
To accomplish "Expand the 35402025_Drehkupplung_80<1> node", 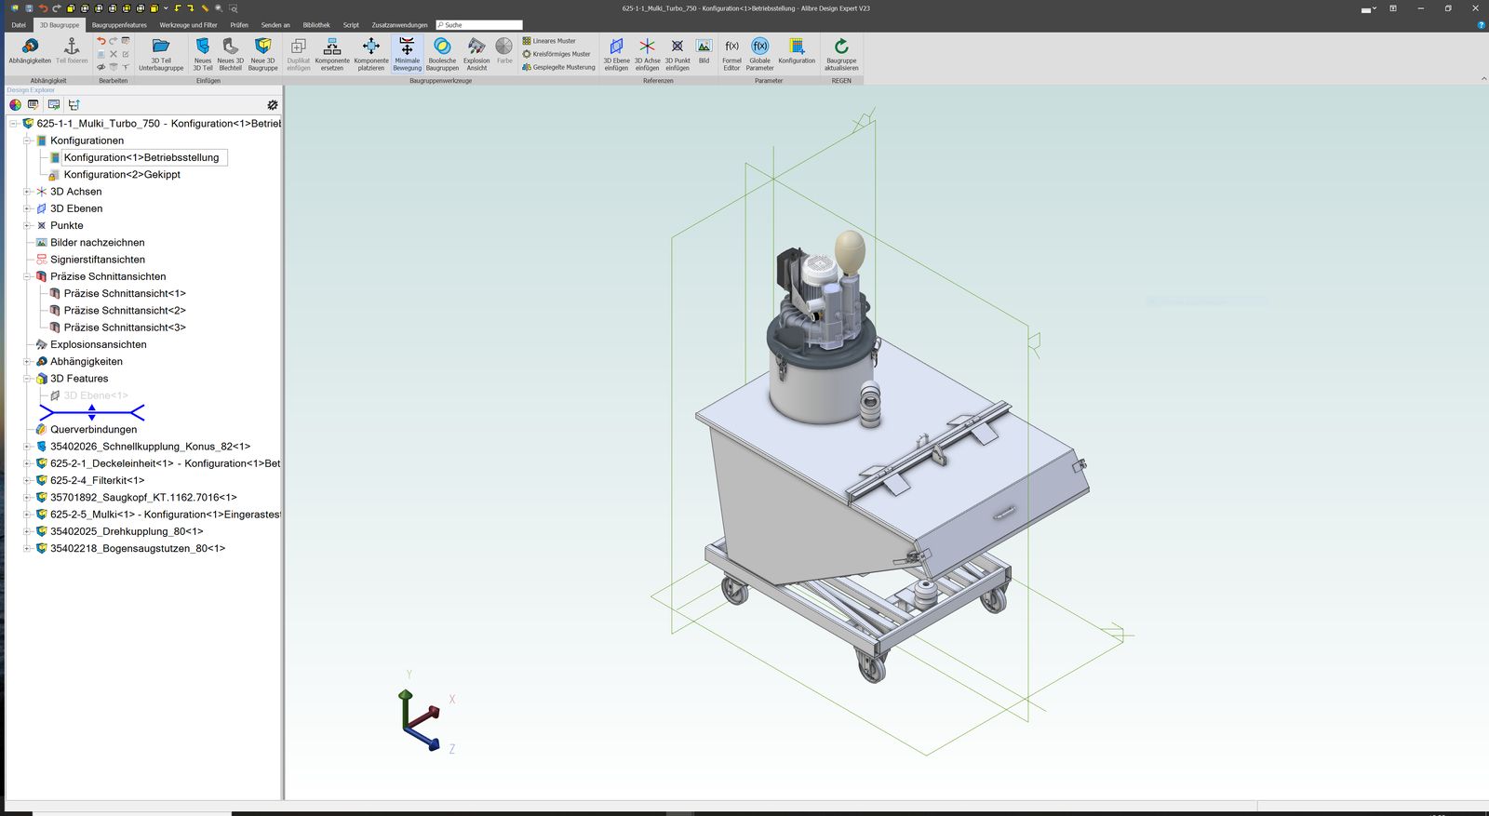I will pyautogui.click(x=27, y=531).
